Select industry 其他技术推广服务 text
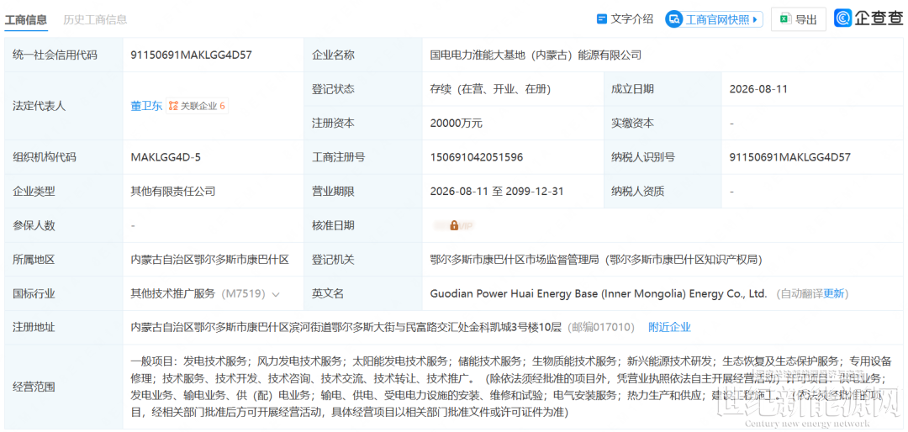Screen dimensions: 908x432 coord(172,293)
